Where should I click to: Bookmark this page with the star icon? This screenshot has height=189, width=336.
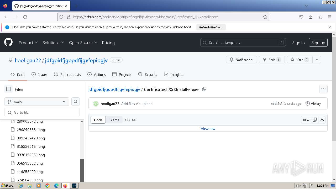[265, 17]
